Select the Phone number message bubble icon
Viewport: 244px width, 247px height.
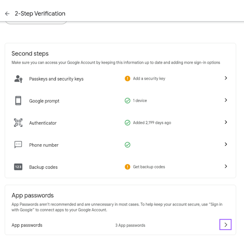18,145
